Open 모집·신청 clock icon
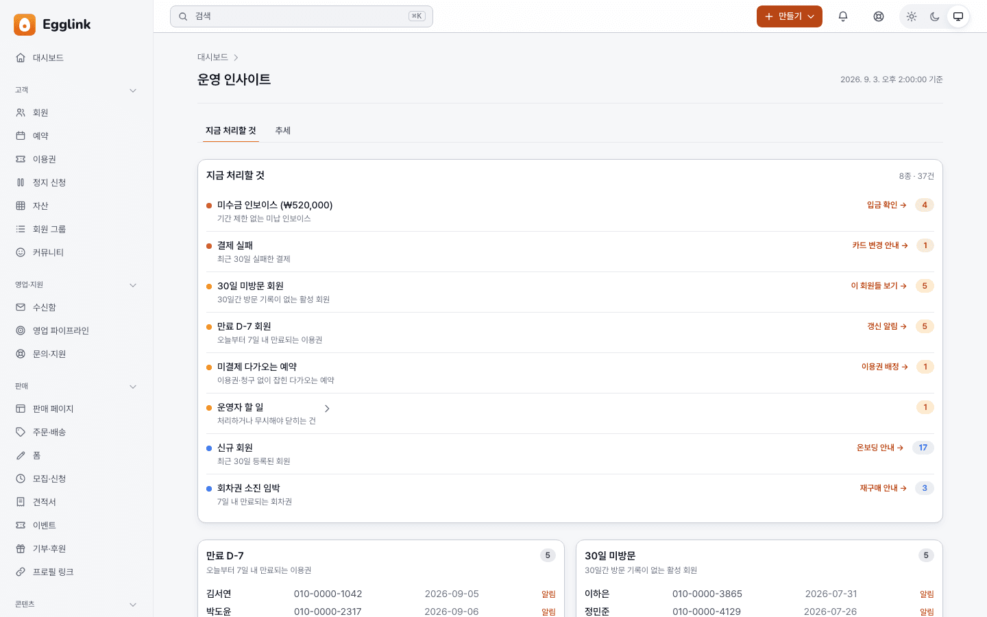987x617 pixels. 21,479
